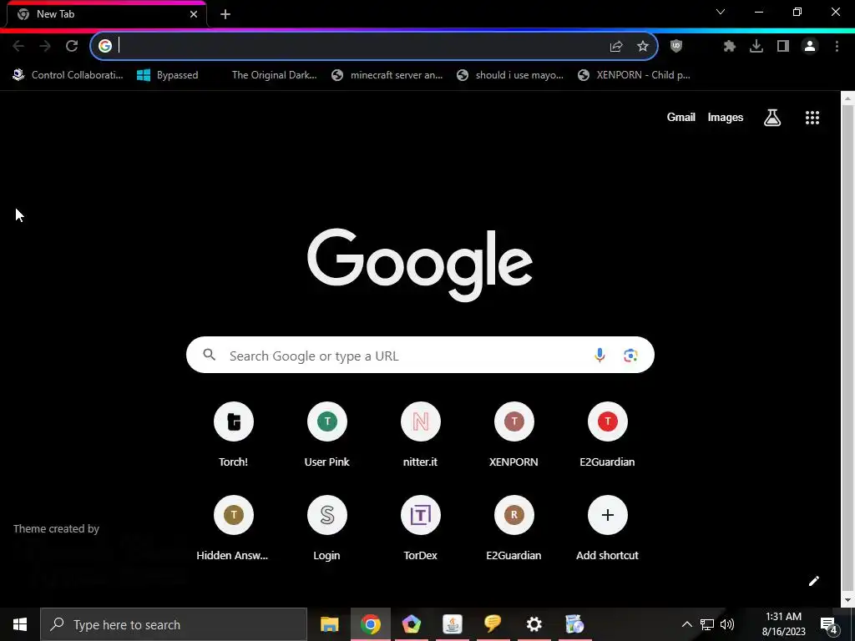Click the back navigation arrow
This screenshot has width=855, height=641.
(18, 47)
